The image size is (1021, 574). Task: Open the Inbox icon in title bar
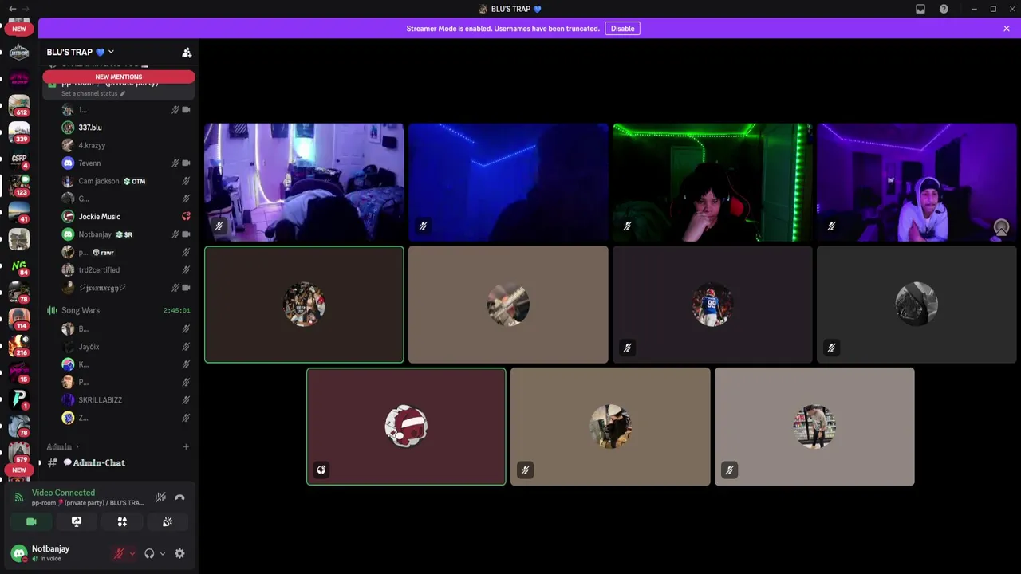pyautogui.click(x=920, y=9)
